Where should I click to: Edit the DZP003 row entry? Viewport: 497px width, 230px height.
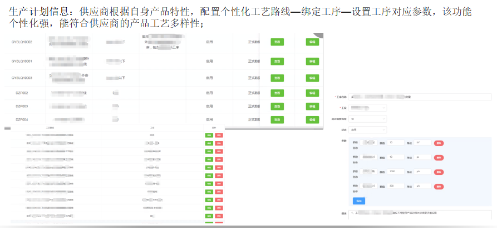(312, 106)
